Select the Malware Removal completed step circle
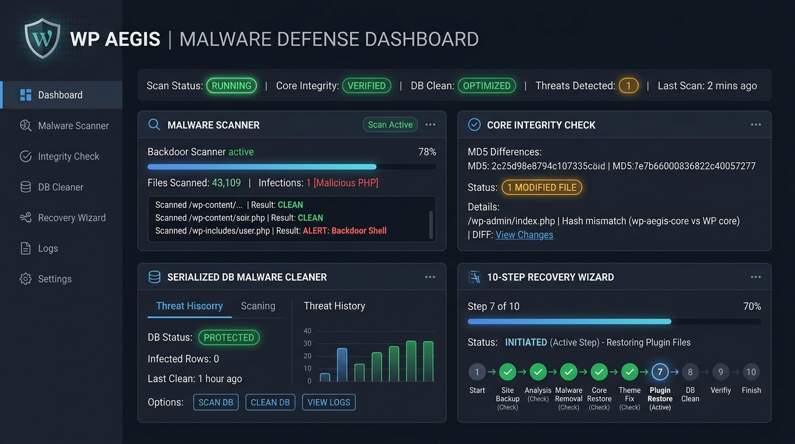795x444 pixels. [x=569, y=372]
